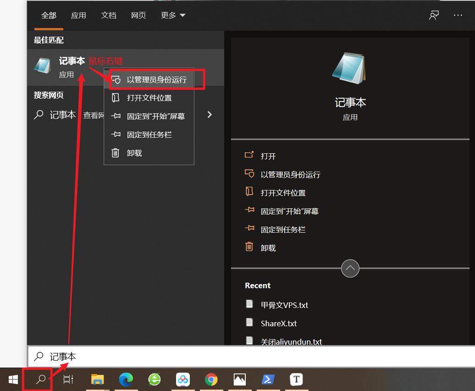The width and height of the screenshot is (475, 391).
Task: Open the Photos app from the taskbar
Action: [x=240, y=380]
